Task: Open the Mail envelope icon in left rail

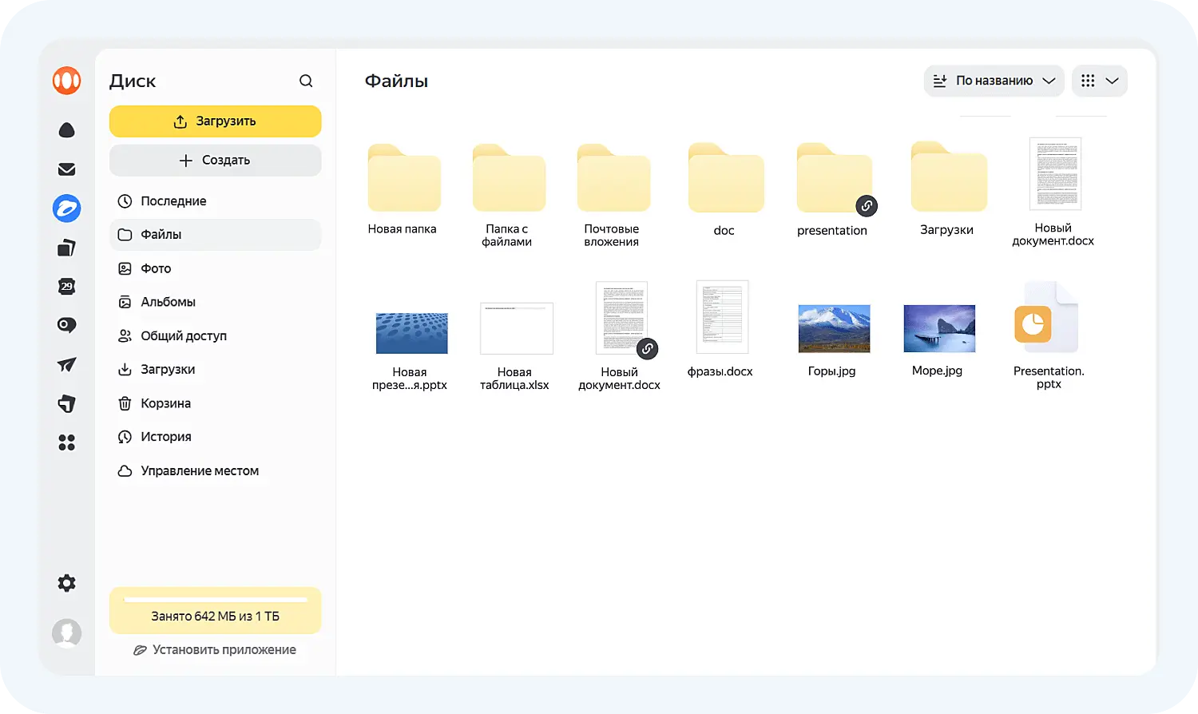Action: coord(67,169)
